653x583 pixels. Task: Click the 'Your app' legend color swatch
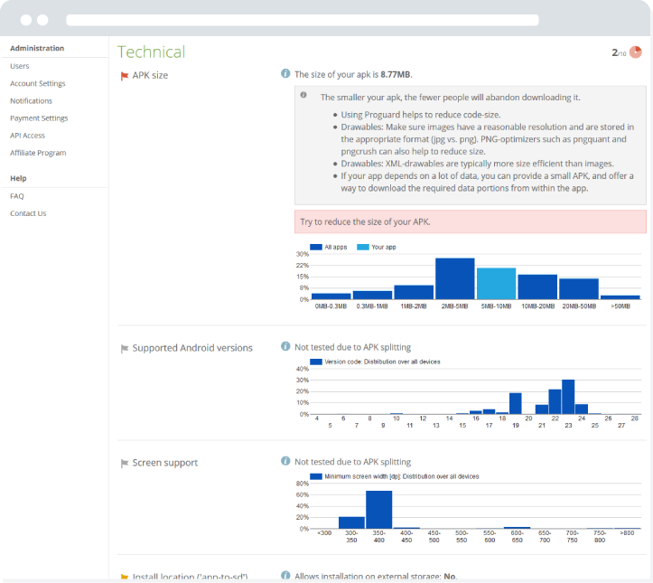[x=363, y=247]
